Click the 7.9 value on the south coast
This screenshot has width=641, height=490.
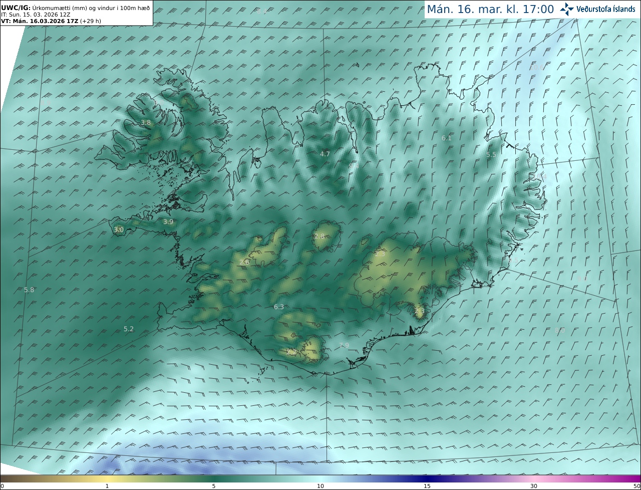coord(344,345)
